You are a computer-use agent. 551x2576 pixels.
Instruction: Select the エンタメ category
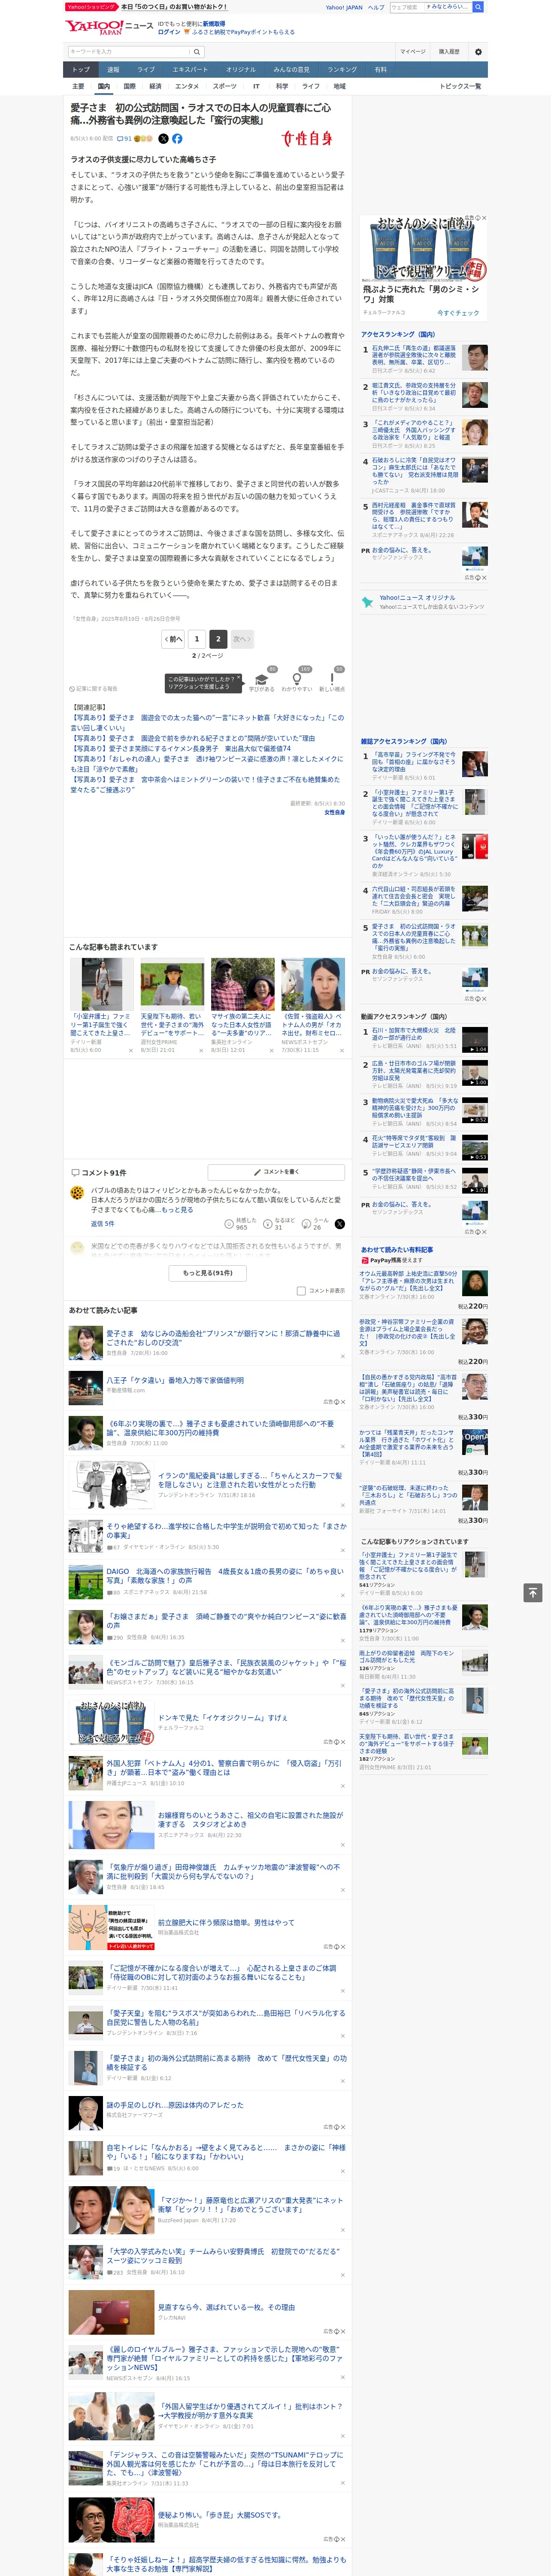click(187, 86)
